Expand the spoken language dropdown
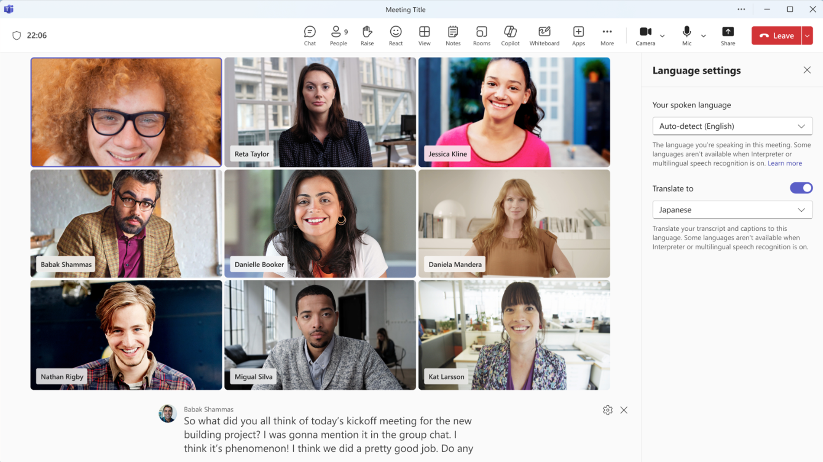Viewport: 823px width, 462px height. coord(732,126)
